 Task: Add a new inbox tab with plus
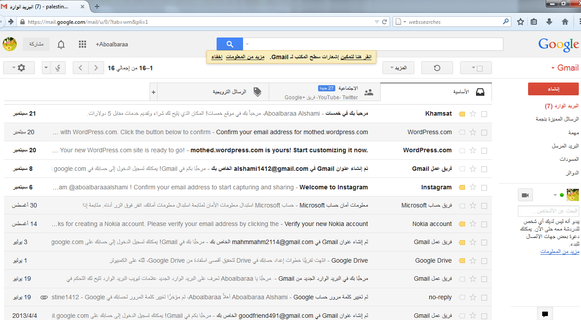[x=154, y=92]
